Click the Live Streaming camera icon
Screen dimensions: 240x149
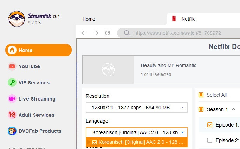[x=12, y=99]
